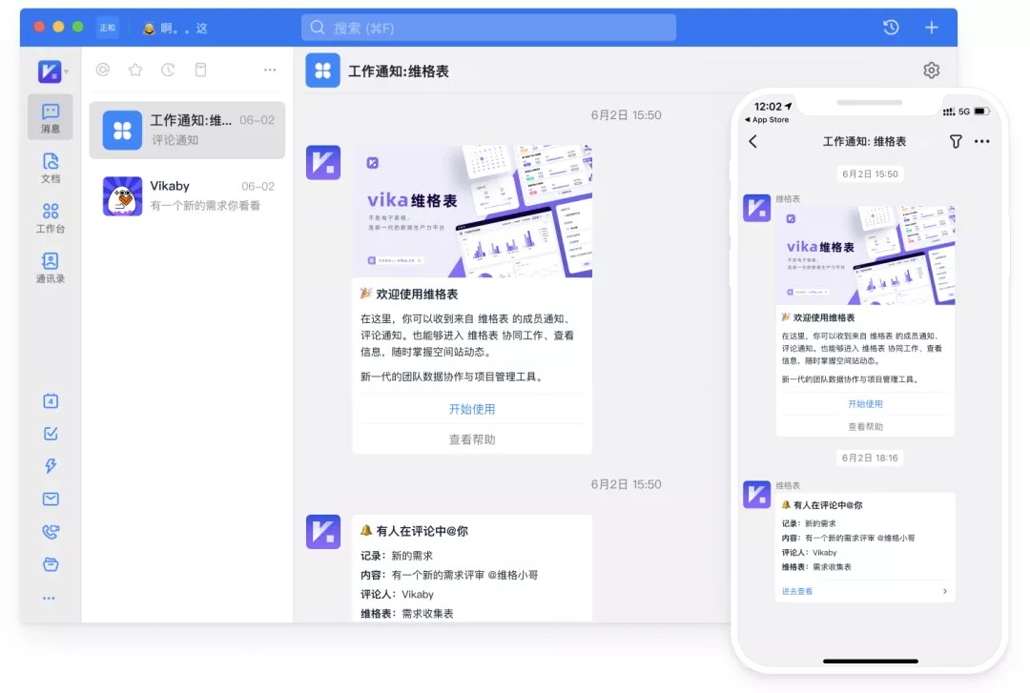Click the lightning bolt icon in sidebar

51,466
